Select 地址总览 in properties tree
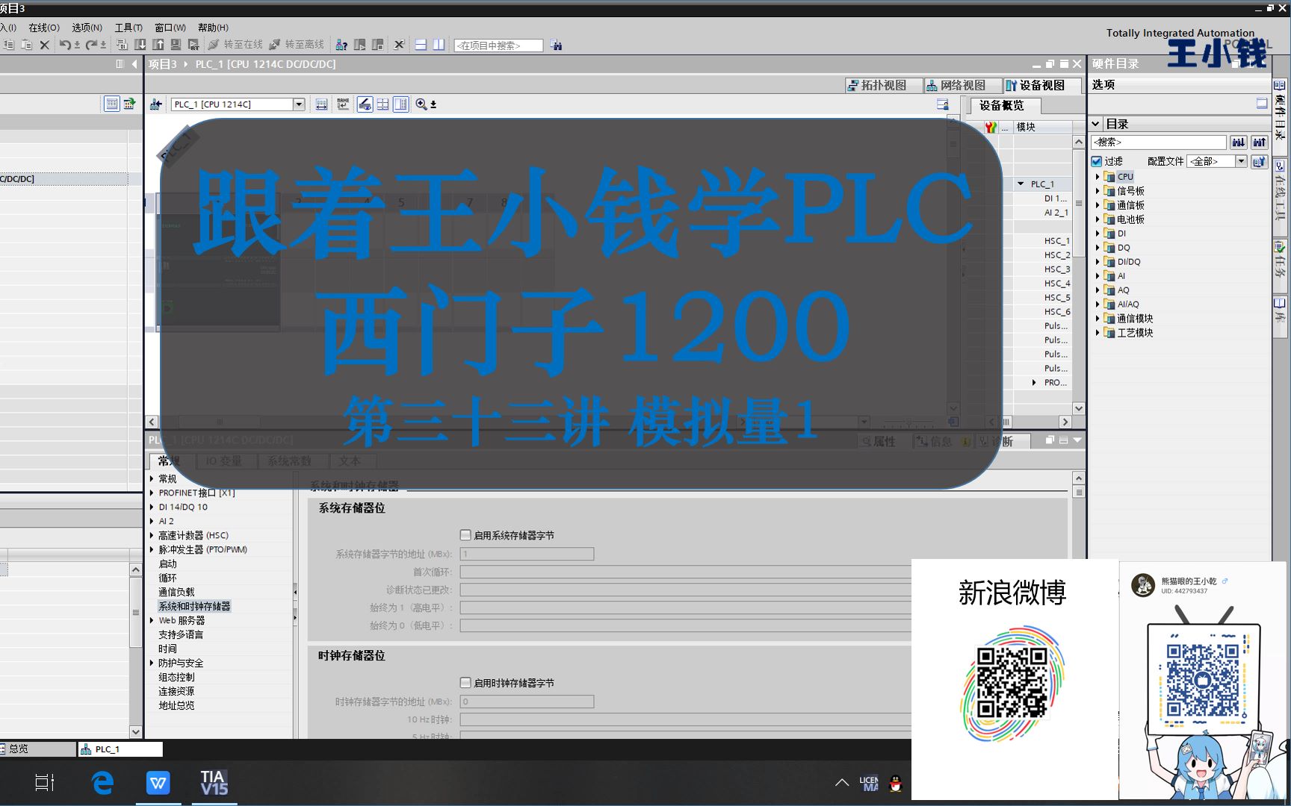This screenshot has height=806, width=1291. pyautogui.click(x=176, y=705)
